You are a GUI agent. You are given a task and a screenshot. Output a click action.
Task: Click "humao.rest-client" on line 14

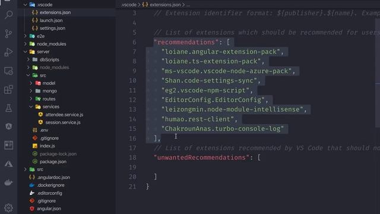[198, 119]
